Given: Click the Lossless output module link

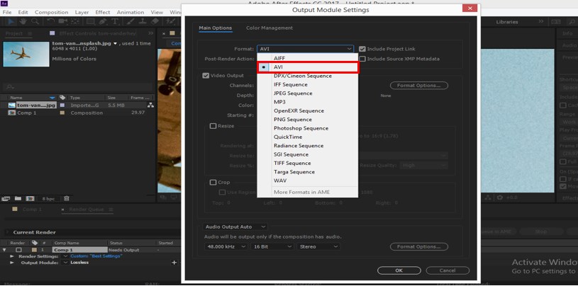Looking at the screenshot, I should (x=79, y=263).
